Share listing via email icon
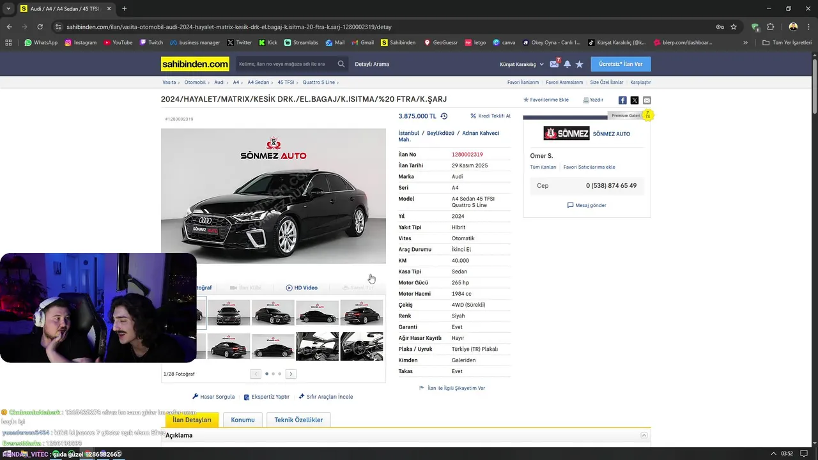 [x=647, y=100]
